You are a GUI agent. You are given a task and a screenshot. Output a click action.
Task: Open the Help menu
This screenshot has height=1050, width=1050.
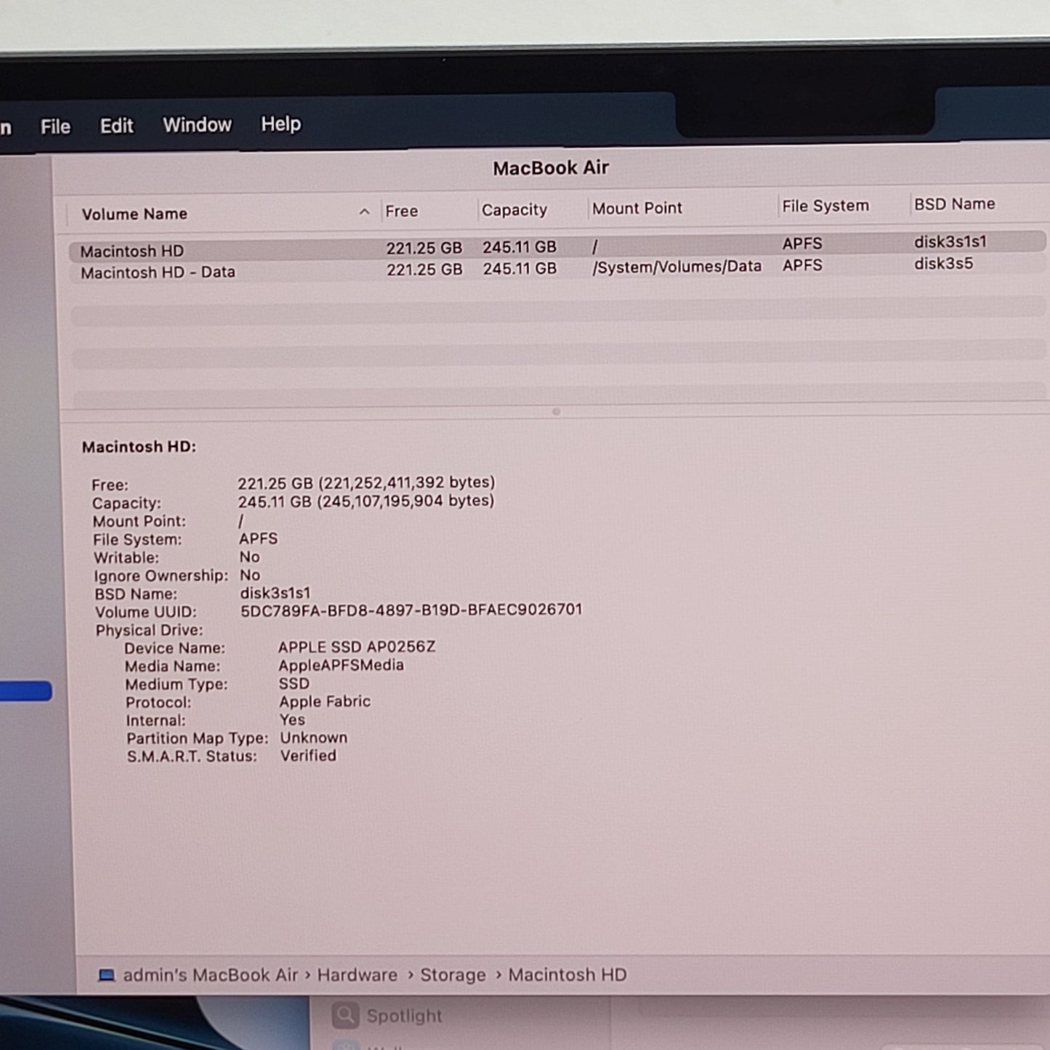click(280, 124)
